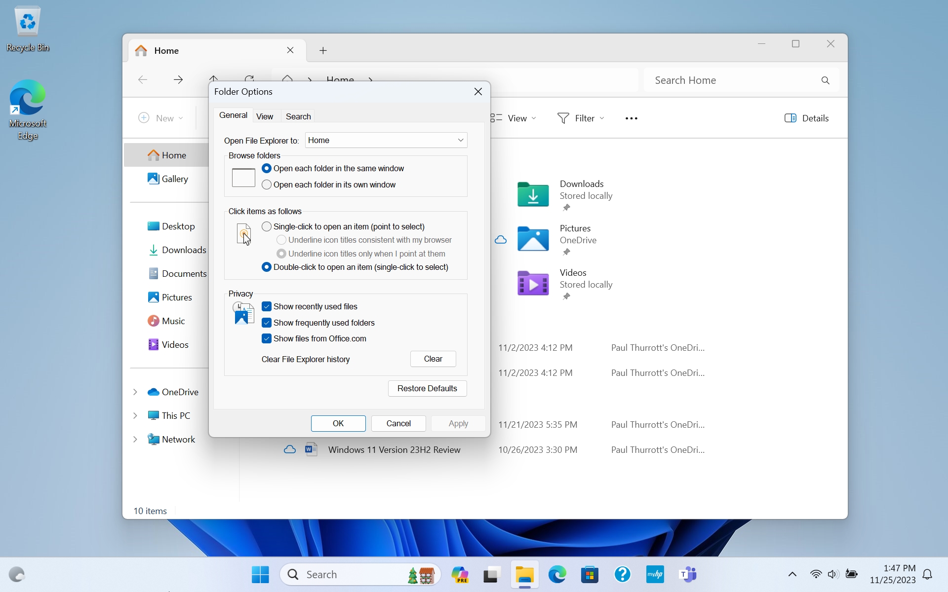This screenshot has height=592, width=948.
Task: Select Single-click to open an item
Action: coord(267,226)
